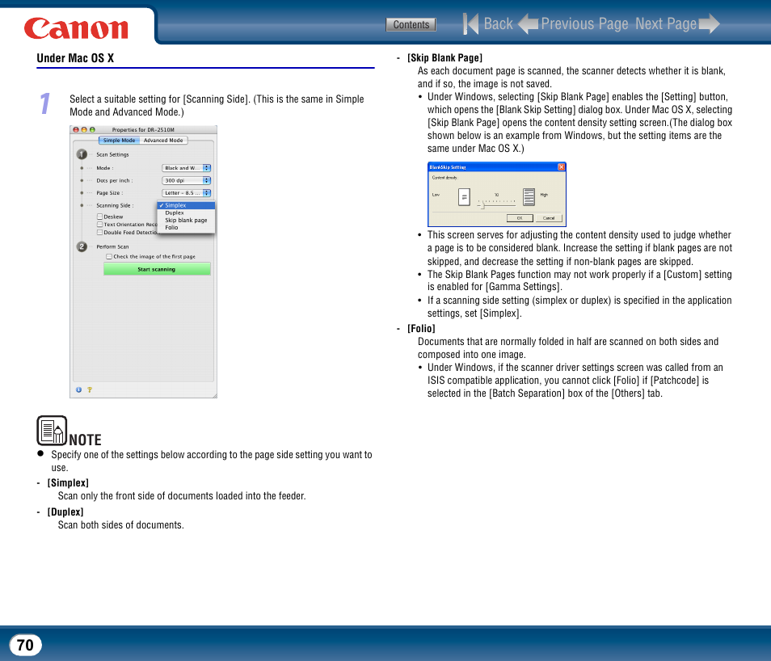Click the yellow question mark help icon
The width and height of the screenshot is (771, 661).
pyautogui.click(x=90, y=389)
